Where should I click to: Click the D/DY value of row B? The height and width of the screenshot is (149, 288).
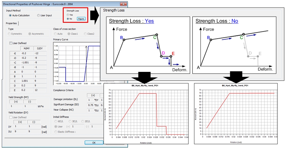pyautogui.click(x=40, y=76)
